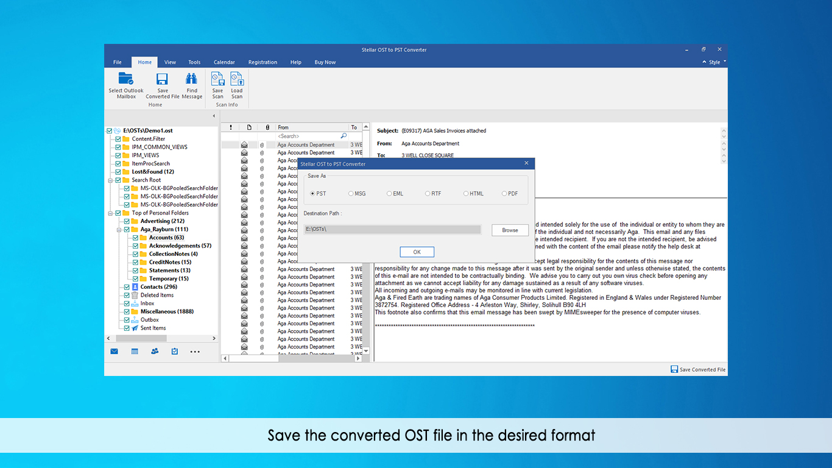This screenshot has width=832, height=468.
Task: Click the importance exclamation column header
Action: point(230,127)
